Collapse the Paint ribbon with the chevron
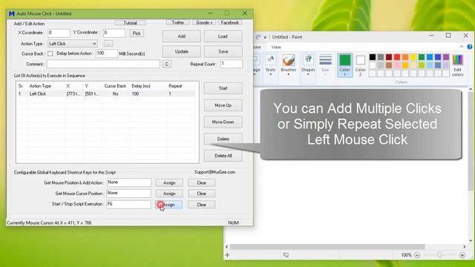This screenshot has width=475, height=267. (x=462, y=47)
